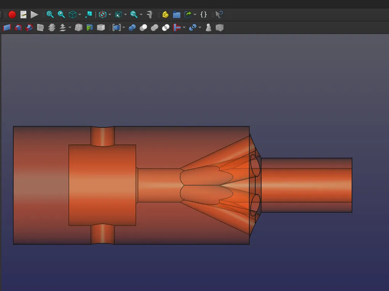This screenshot has height=291, width=389.
Task: Open the measure caliper tool
Action: [x=150, y=14]
